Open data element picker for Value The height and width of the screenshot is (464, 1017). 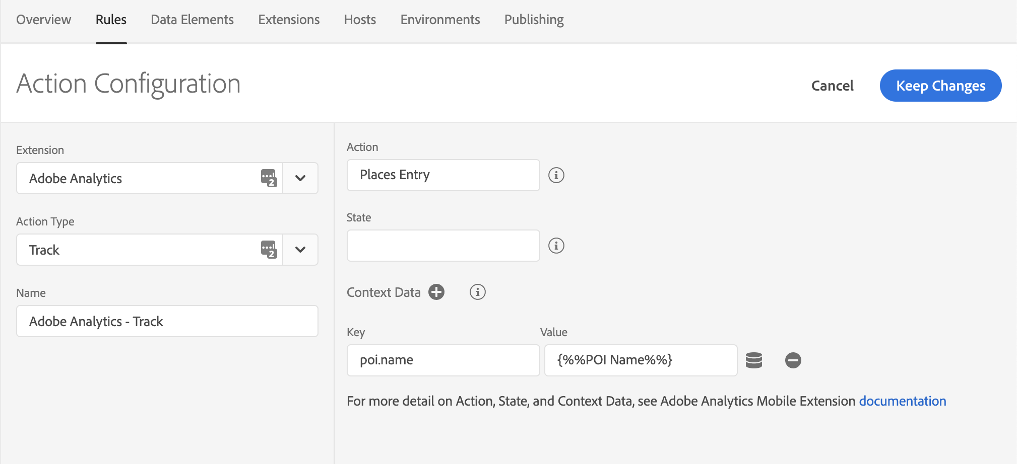pos(753,360)
